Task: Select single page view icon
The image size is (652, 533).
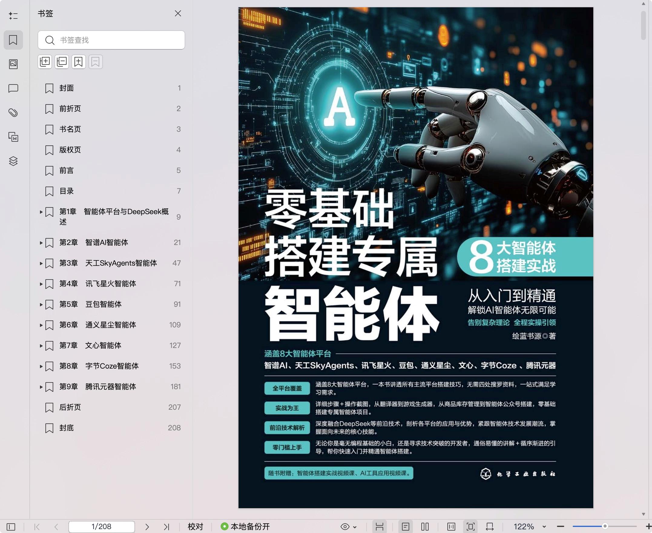Action: (406, 527)
